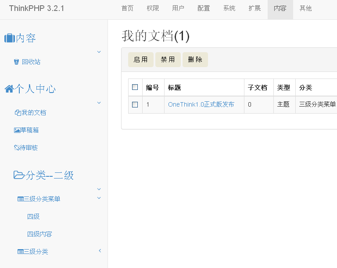Expand the 三级分类 submenu arrow
This screenshot has height=268, width=337.
100,251
